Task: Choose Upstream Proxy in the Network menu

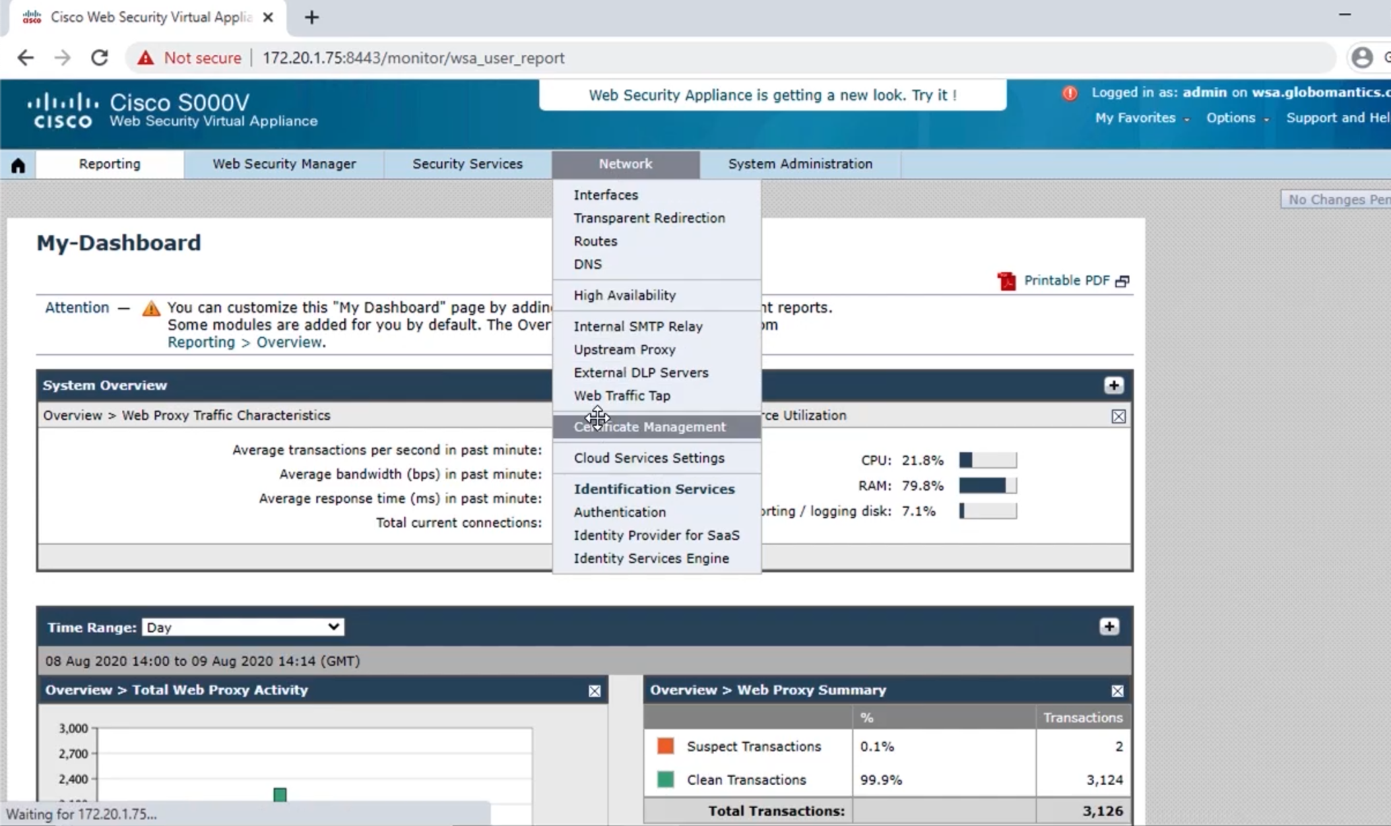Action: coord(624,350)
